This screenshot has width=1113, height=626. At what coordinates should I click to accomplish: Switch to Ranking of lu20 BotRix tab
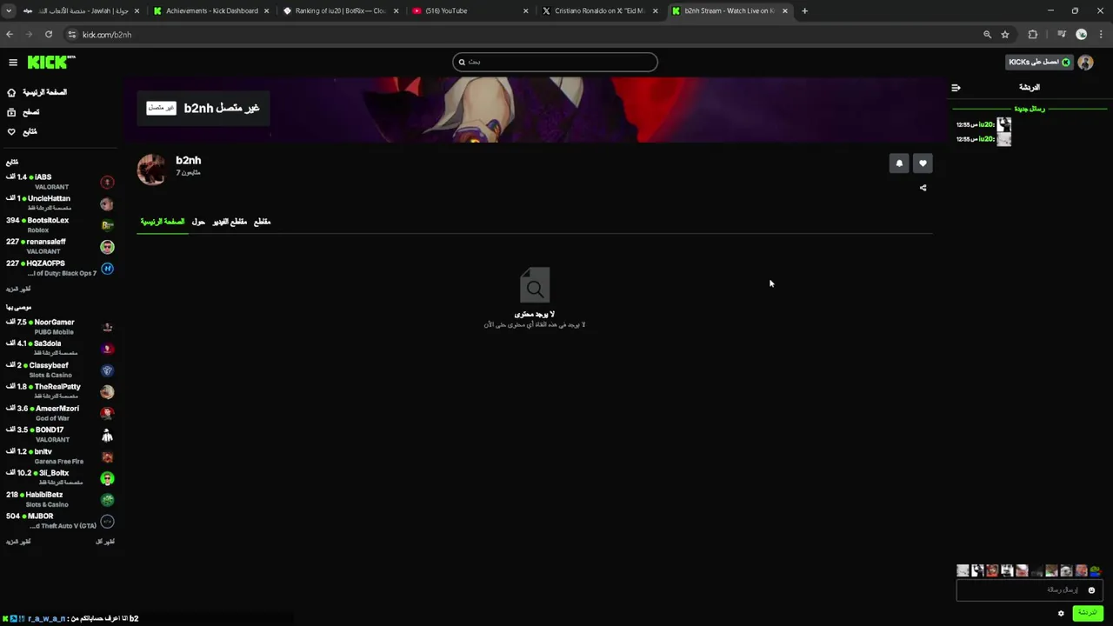click(x=340, y=11)
